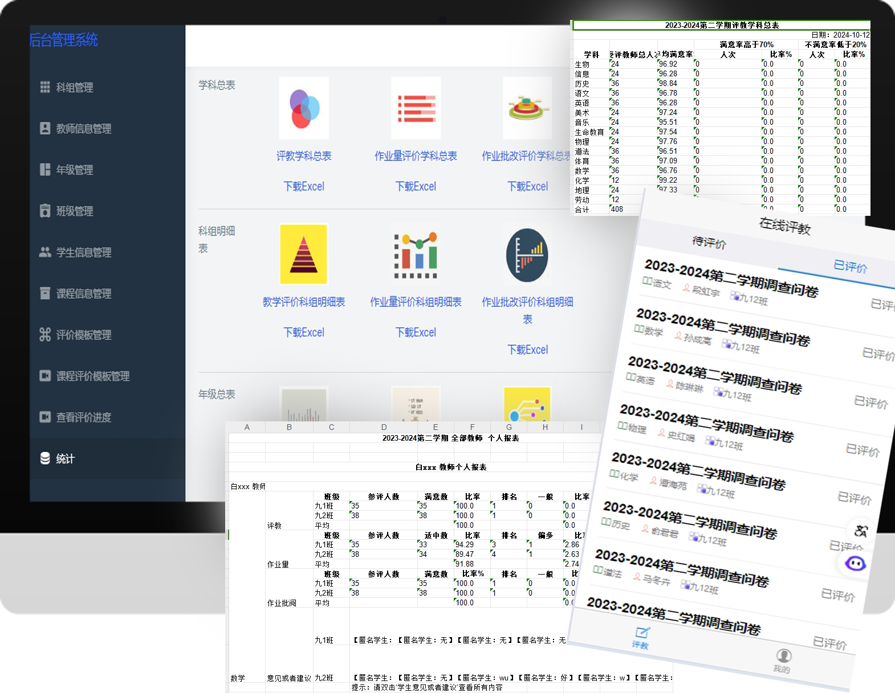This screenshot has height=693, width=895.
Task: Open 科组管理 in the sidebar
Action: (x=74, y=87)
